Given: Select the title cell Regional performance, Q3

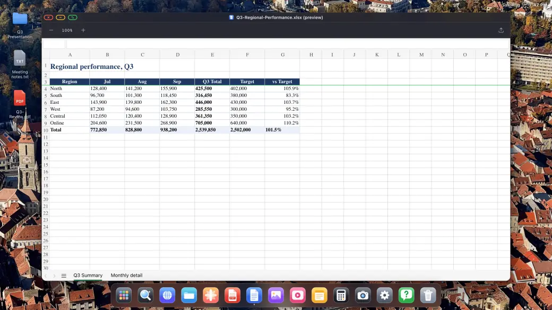Looking at the screenshot, I should tap(92, 66).
